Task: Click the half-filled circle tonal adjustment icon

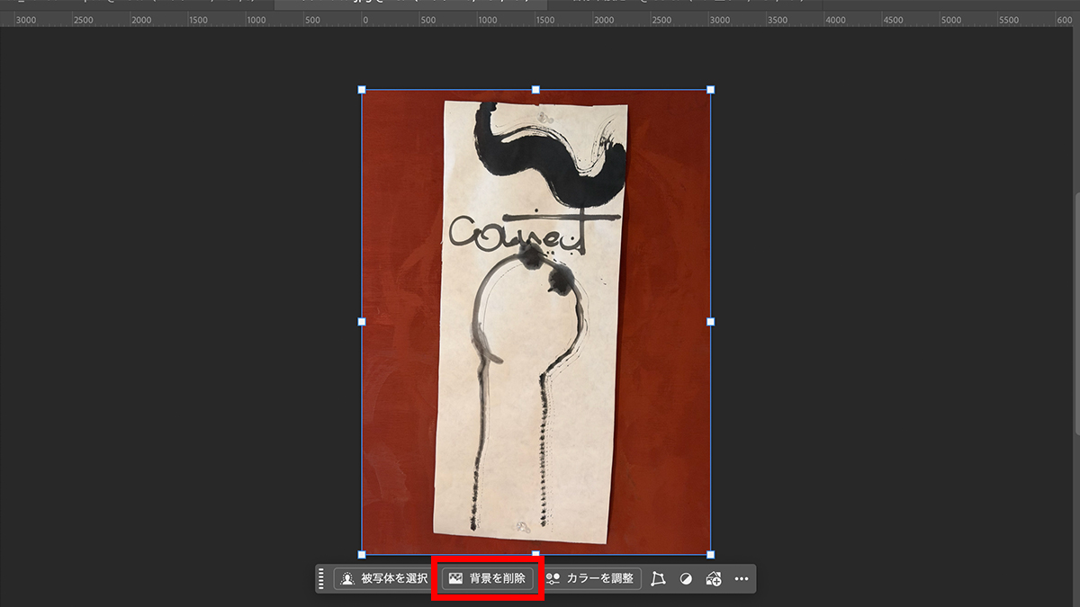Action: (x=686, y=578)
